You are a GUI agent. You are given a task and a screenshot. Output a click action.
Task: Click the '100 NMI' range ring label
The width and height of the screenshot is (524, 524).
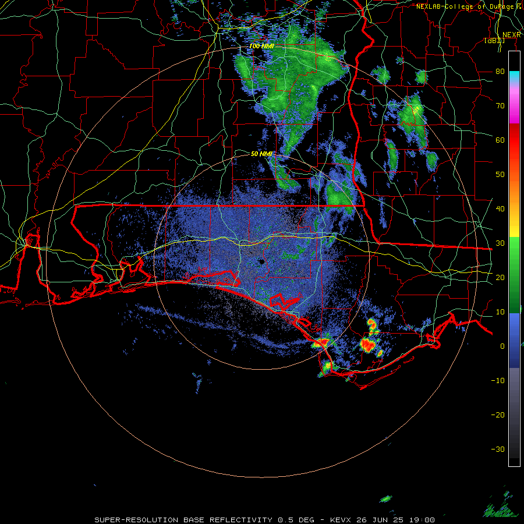[261, 46]
